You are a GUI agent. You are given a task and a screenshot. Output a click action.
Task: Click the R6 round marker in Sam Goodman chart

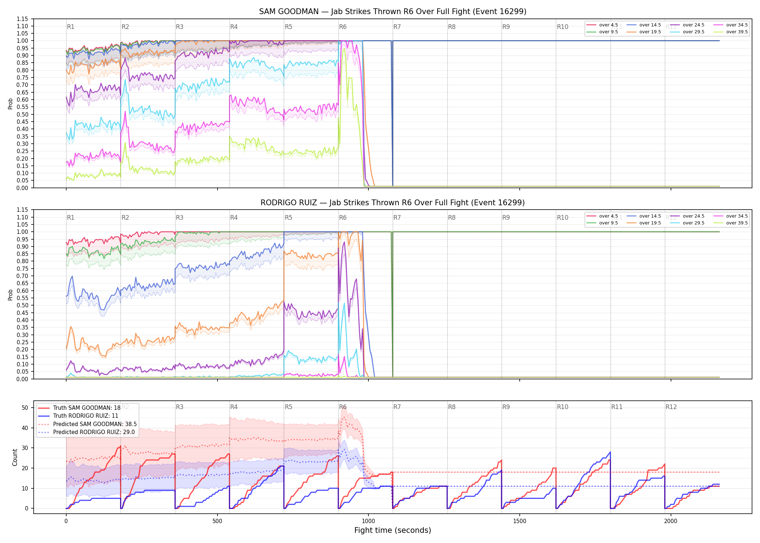(x=343, y=27)
